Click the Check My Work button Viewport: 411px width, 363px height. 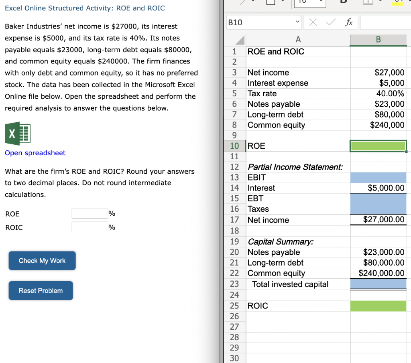pyautogui.click(x=42, y=260)
